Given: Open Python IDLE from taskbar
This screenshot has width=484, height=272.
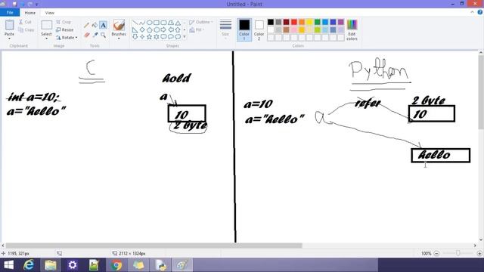Looking at the screenshot, I should (160, 265).
